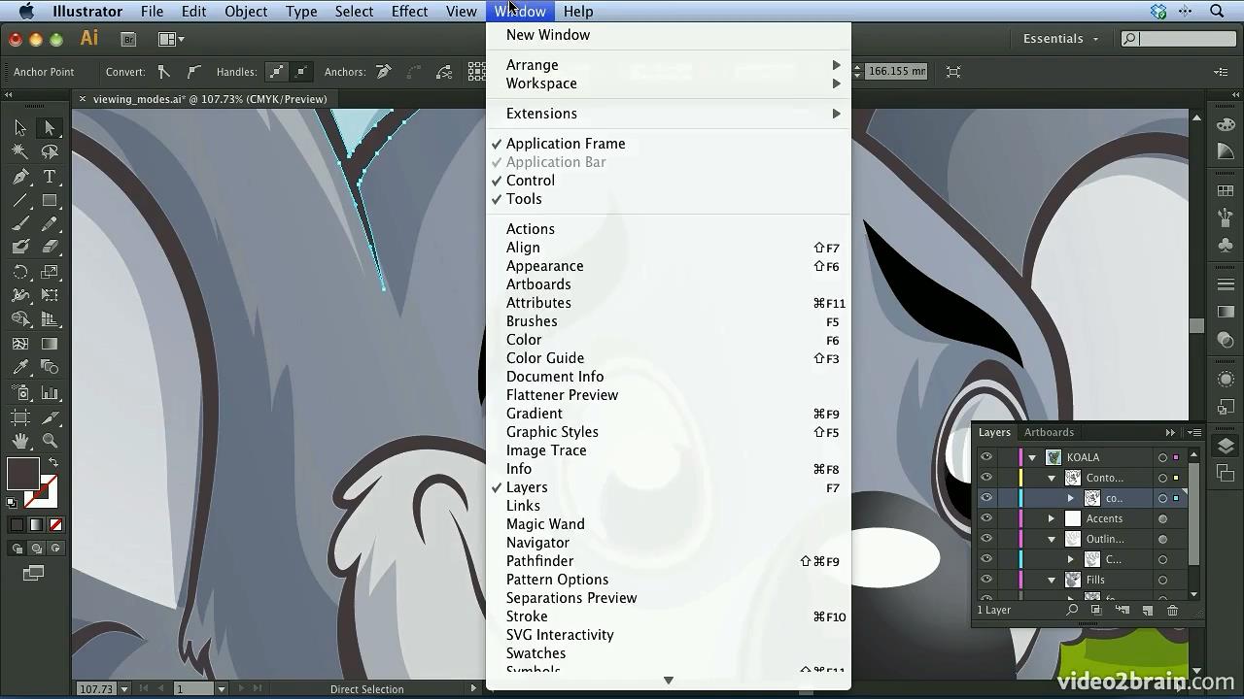Image resolution: width=1244 pixels, height=699 pixels.
Task: Choose the Type tool
Action: [x=50, y=177]
